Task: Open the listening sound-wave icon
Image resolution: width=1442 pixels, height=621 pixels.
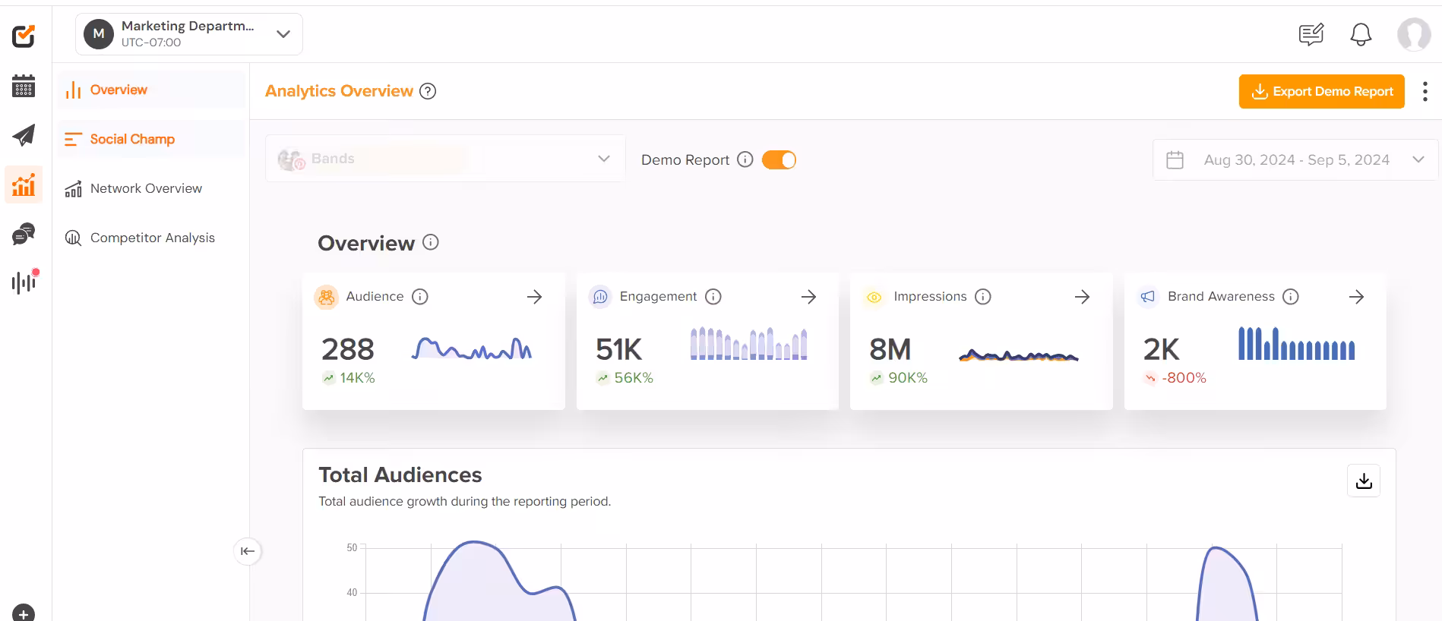Action: (25, 282)
